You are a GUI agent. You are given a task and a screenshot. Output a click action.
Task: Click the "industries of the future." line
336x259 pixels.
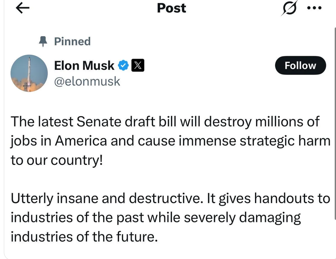click(x=84, y=237)
